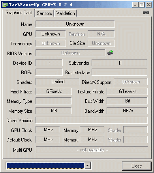Click the DirectX Support field
This screenshot has height=173, width=154.
(131, 82)
